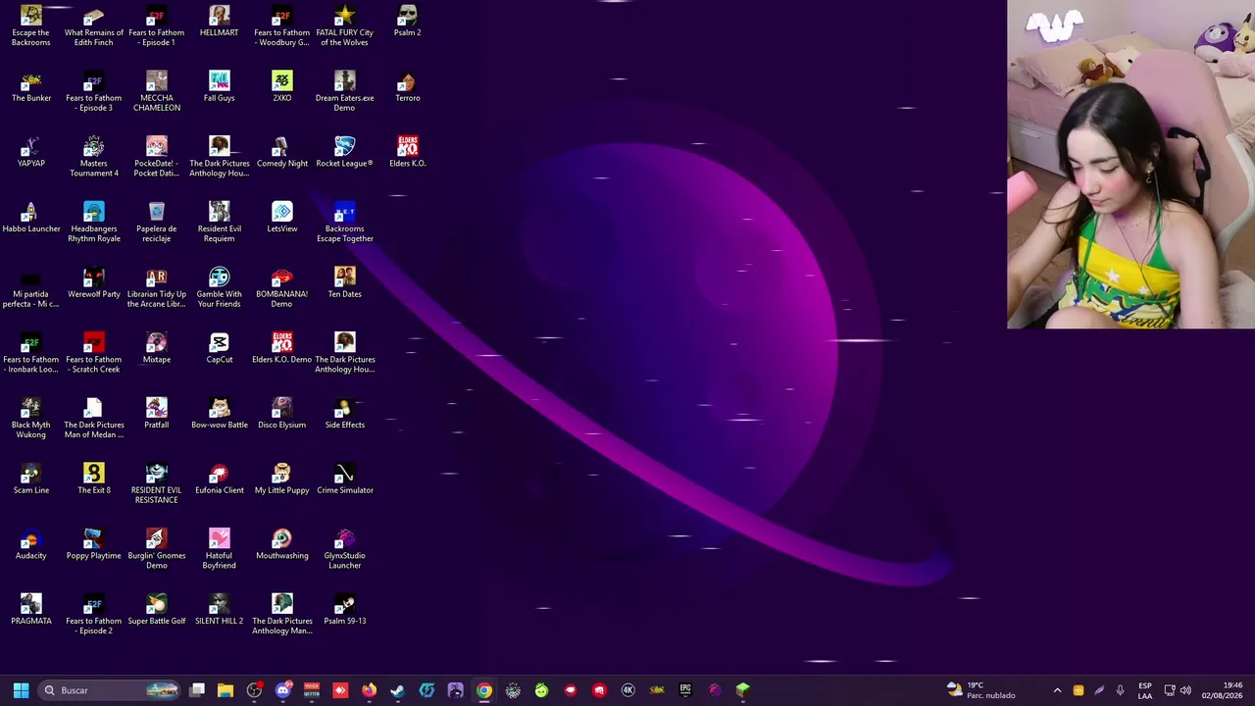Select Hatoful Boyfriend desktop icon
The image size is (1255, 706).
tap(219, 550)
